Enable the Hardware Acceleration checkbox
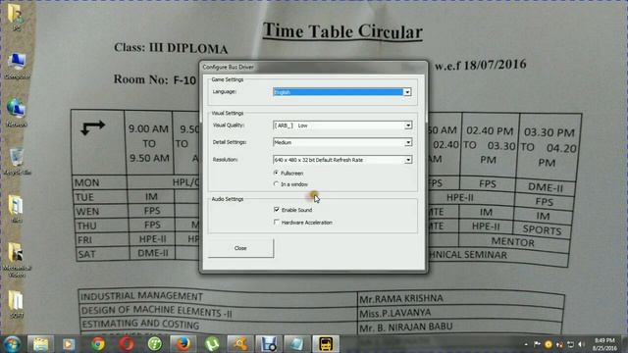This screenshot has width=628, height=353. pos(277,223)
